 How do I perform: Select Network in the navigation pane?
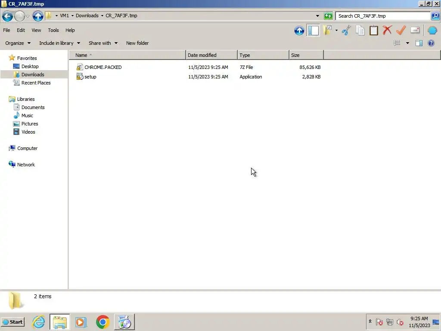[26, 165]
